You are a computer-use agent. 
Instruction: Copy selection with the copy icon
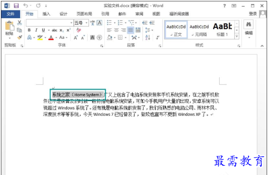[x=20, y=30]
